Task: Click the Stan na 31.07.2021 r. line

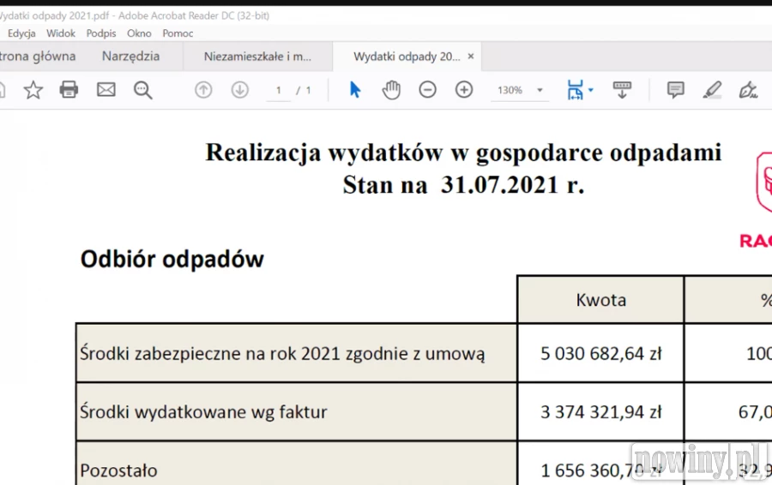Action: coord(463,185)
